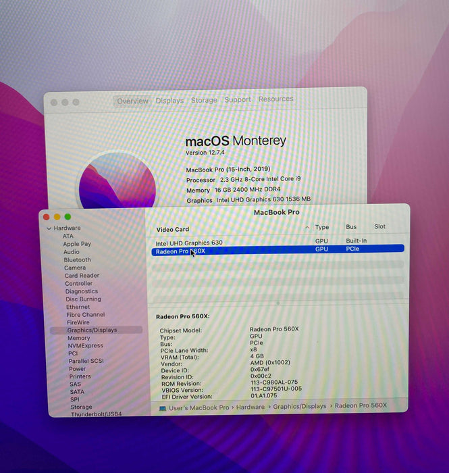This screenshot has width=449, height=473.
Task: Select Graphics/Displays in the sidebar
Action: pos(96,330)
